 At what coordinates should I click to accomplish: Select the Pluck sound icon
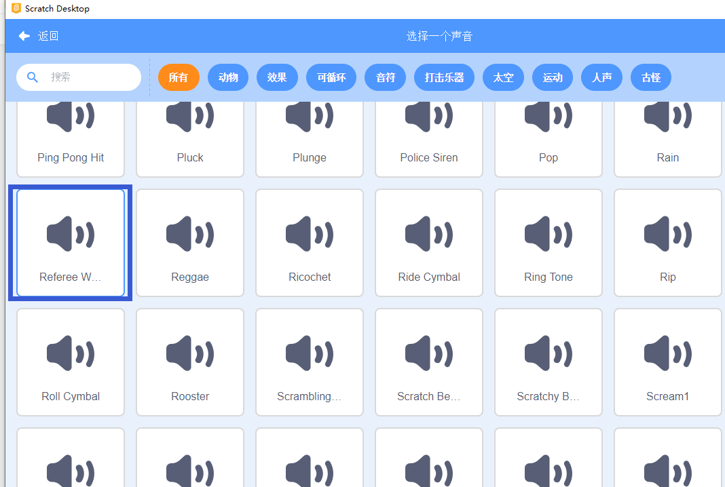pyautogui.click(x=190, y=117)
